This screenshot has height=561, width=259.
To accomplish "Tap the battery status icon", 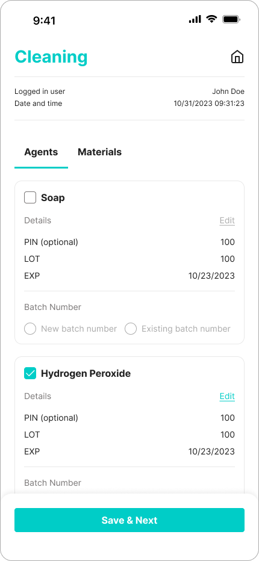I will click(231, 19).
